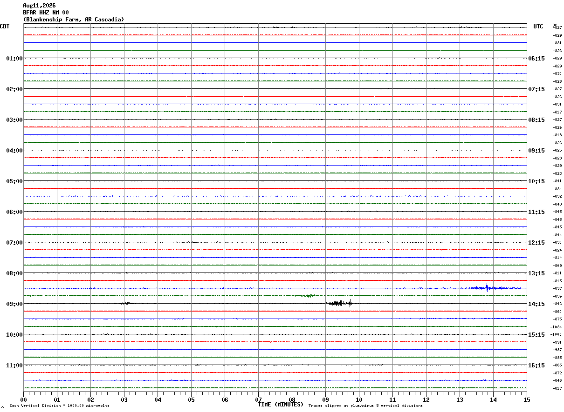This screenshot has height=412, width=564.
Task: Click the -1034 DC offset value
Action: (x=557, y=327)
